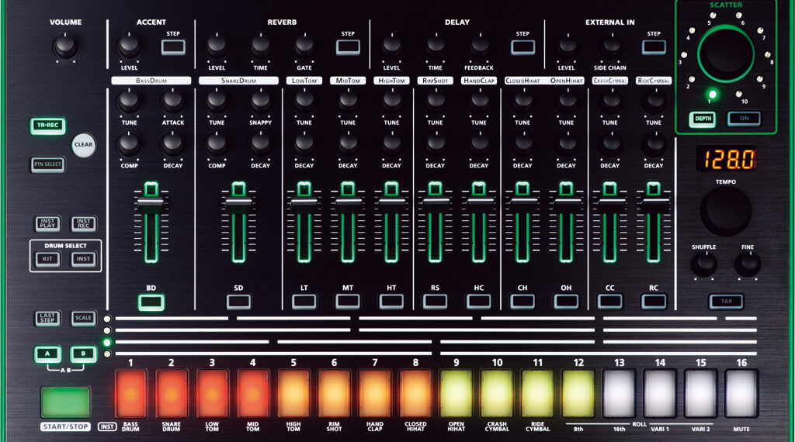Select the RS instrument button
Screen dimensions: 795x442
tap(435, 302)
